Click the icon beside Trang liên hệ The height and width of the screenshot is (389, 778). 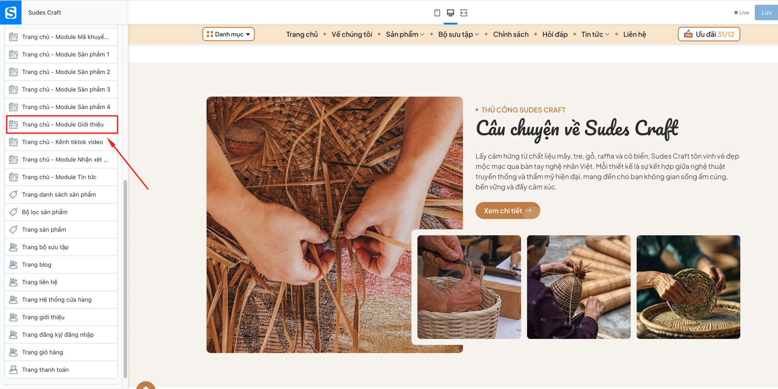[x=14, y=282]
